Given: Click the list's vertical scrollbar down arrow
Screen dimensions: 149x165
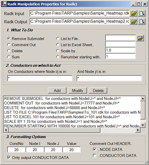Looking at the screenshot, I should tap(143, 125).
